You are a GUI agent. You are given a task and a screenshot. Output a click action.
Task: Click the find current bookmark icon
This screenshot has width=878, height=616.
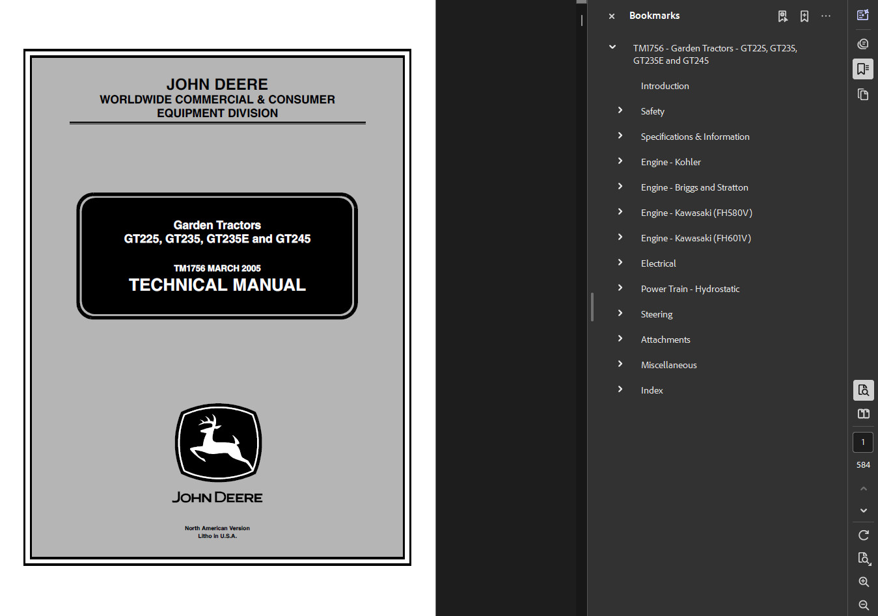tap(783, 16)
